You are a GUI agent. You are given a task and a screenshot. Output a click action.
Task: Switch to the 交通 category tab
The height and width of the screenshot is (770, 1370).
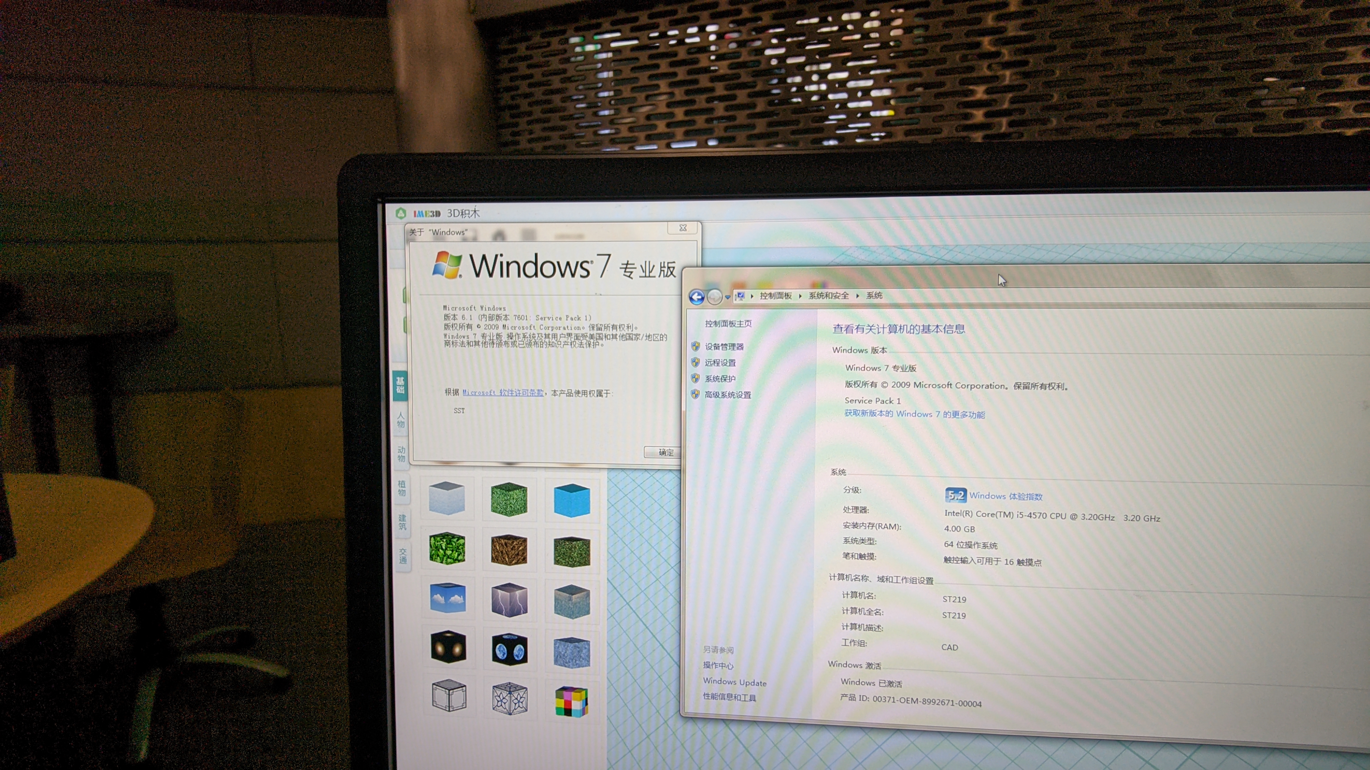coord(403,556)
